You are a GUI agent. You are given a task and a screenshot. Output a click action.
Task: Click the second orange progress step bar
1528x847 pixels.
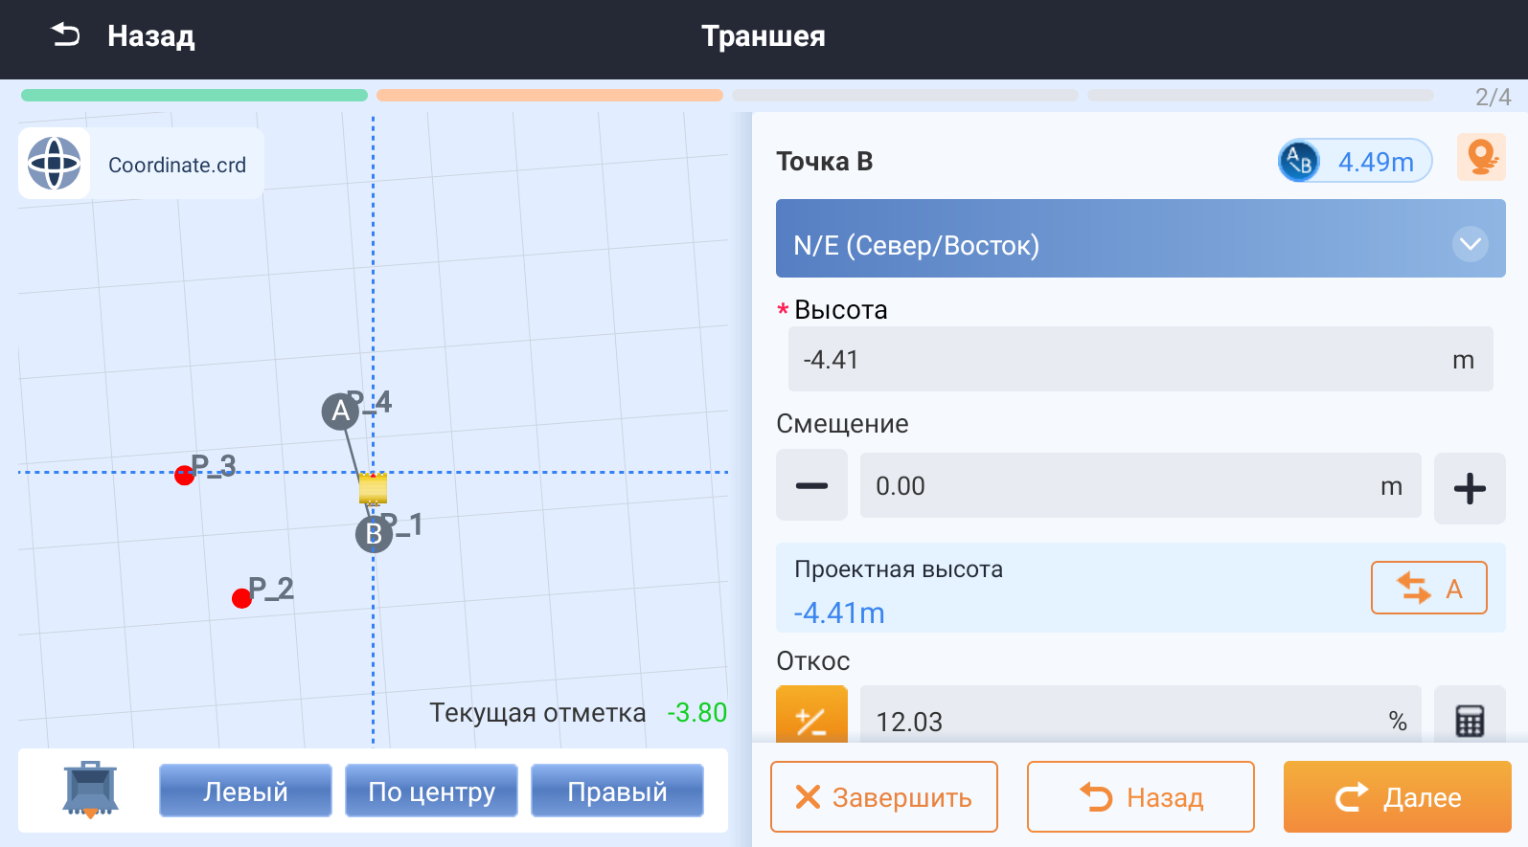point(549,96)
